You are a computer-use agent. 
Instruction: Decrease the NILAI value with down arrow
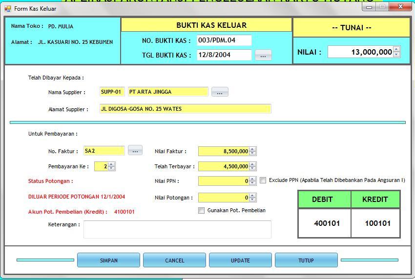click(x=396, y=55)
